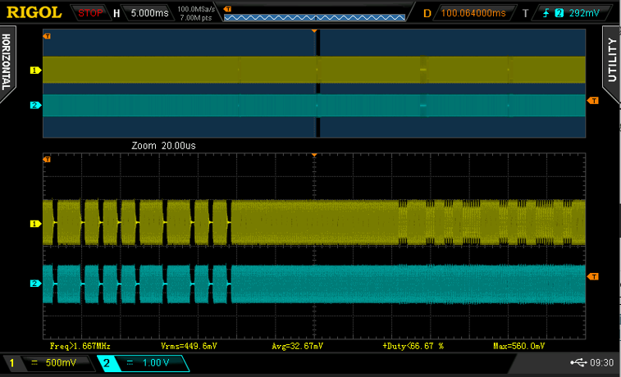Click the USB connection status icon
The width and height of the screenshot is (621, 377).
[578, 362]
